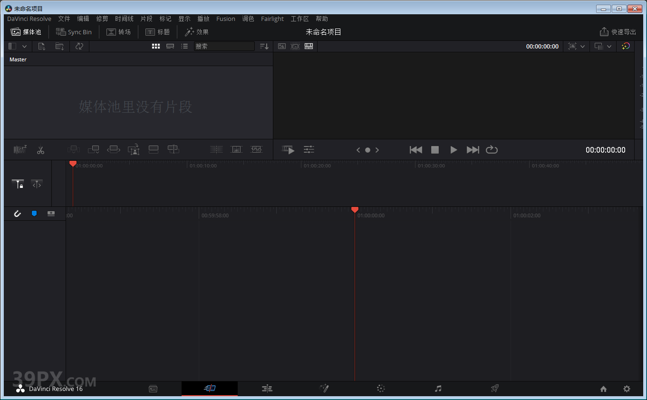Click the Smooth Cut transition icon

tap(257, 149)
